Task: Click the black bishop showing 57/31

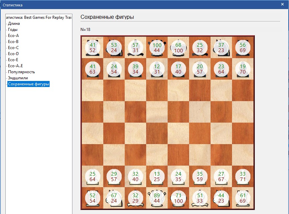Action: coord(135,48)
